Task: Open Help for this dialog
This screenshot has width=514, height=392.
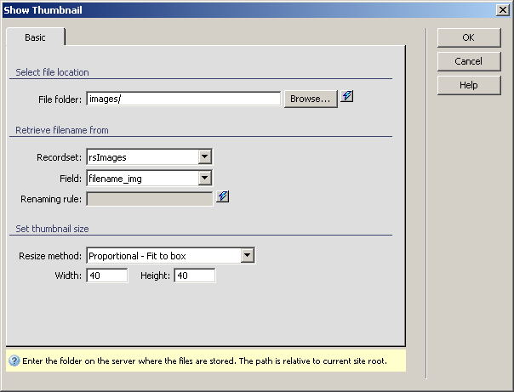Action: point(468,85)
